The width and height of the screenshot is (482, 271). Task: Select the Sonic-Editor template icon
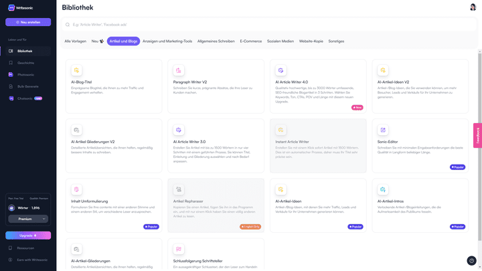(382, 130)
